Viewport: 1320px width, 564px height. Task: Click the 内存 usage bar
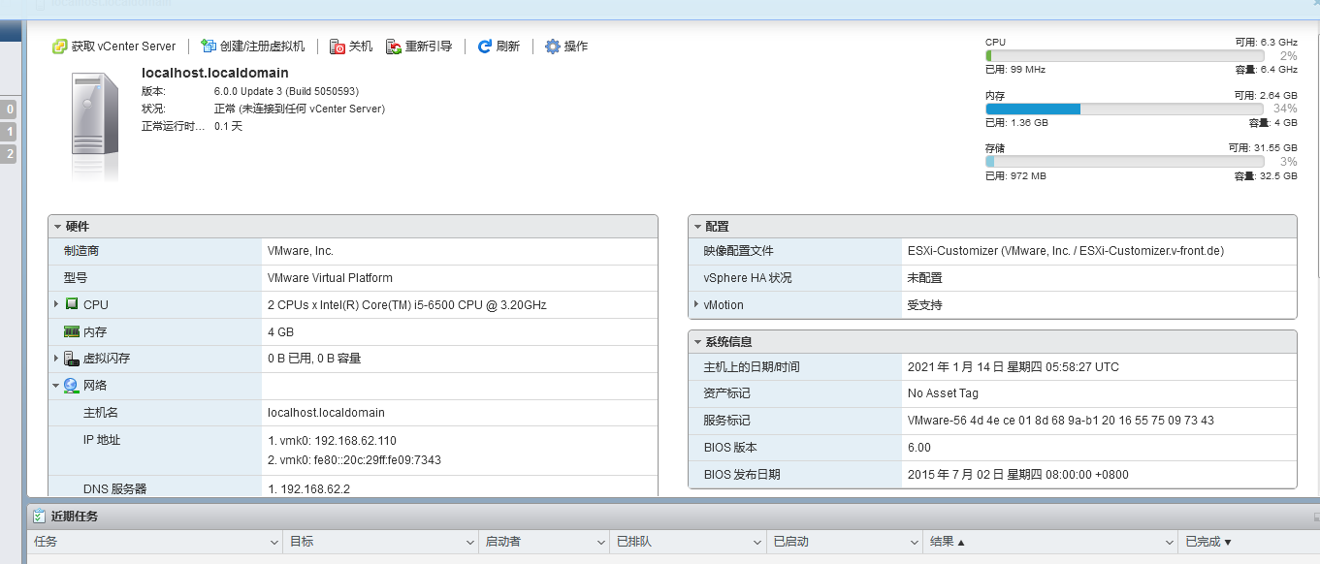(1125, 110)
